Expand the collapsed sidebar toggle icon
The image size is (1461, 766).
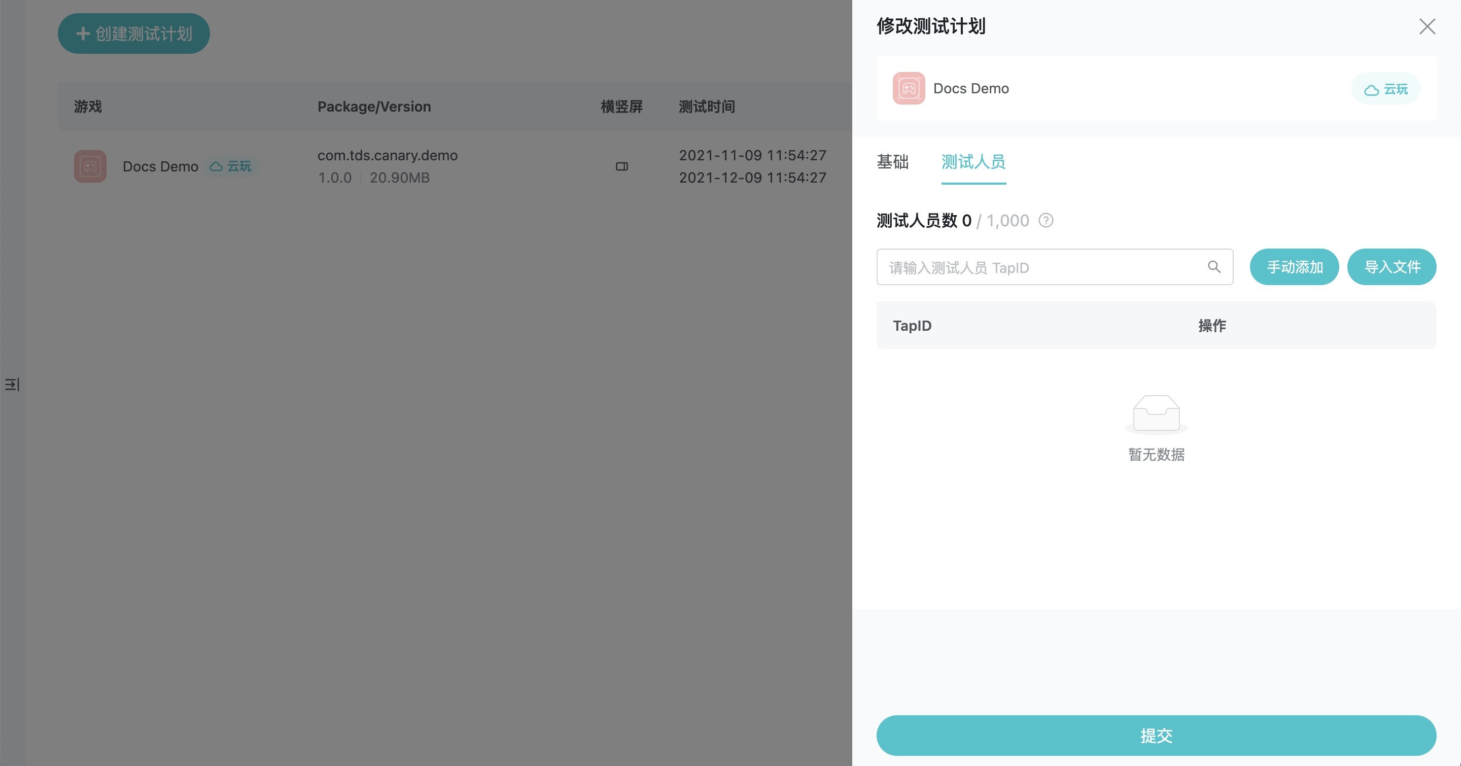(12, 385)
